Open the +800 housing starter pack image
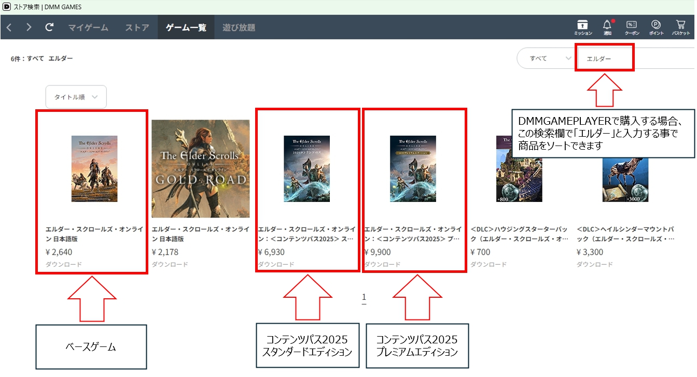 click(x=519, y=169)
